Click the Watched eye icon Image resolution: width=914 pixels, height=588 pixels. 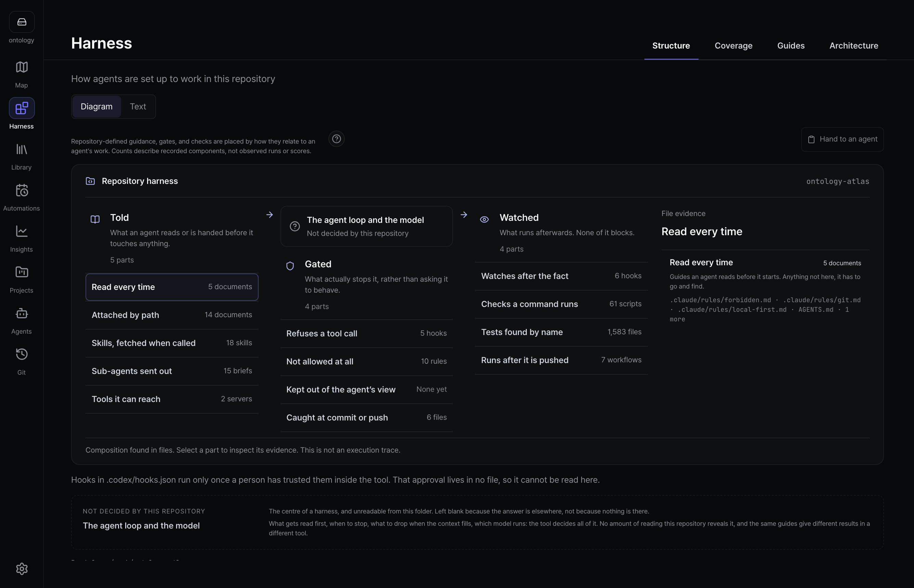tap(484, 219)
